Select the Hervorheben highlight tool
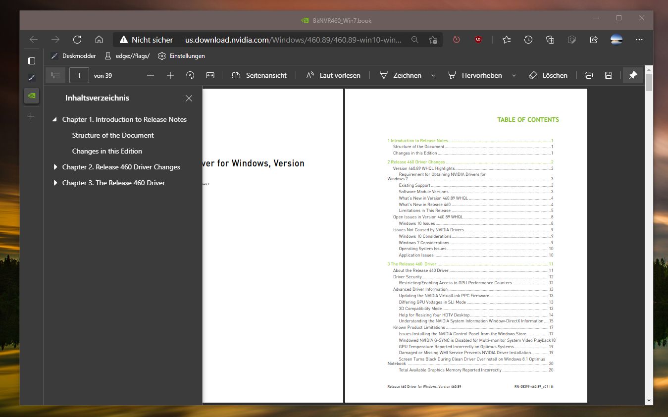This screenshot has height=417, width=668. tap(475, 75)
